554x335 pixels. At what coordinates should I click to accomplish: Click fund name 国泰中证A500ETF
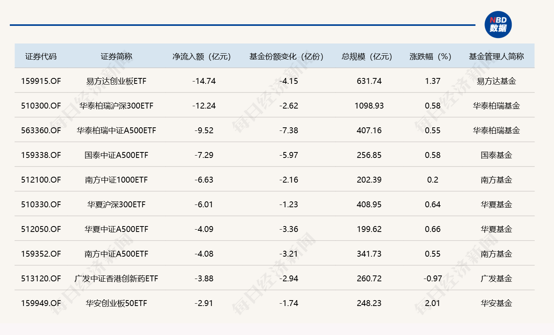click(117, 155)
